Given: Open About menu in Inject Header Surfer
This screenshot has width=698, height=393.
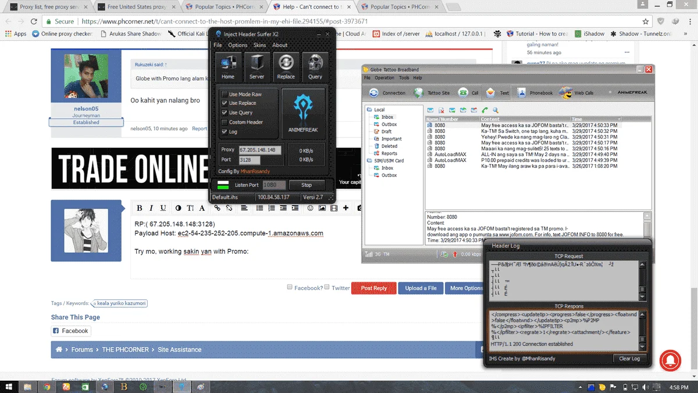Looking at the screenshot, I should [x=280, y=45].
